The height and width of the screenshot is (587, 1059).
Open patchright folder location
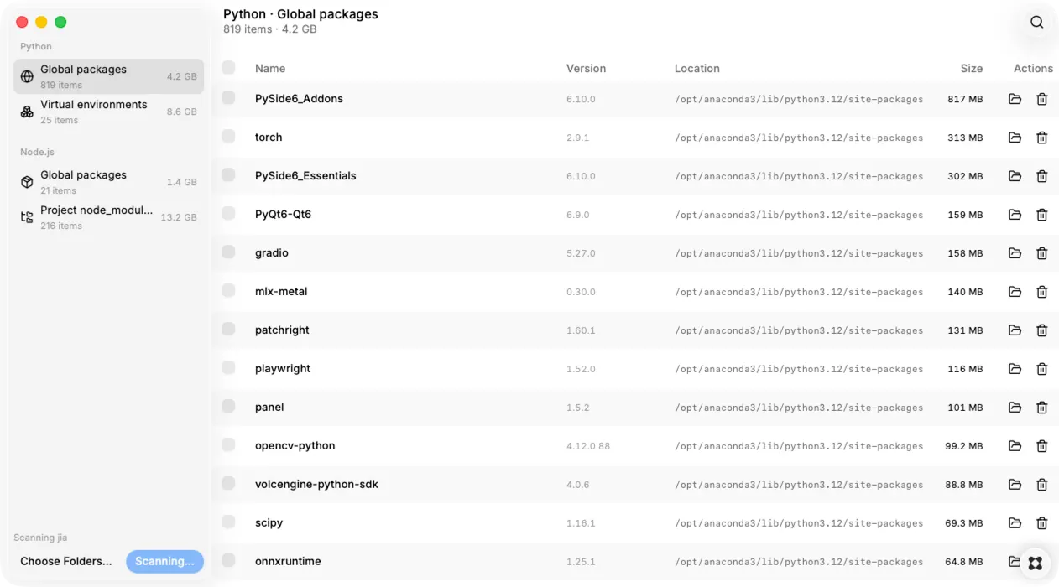[x=1015, y=330]
